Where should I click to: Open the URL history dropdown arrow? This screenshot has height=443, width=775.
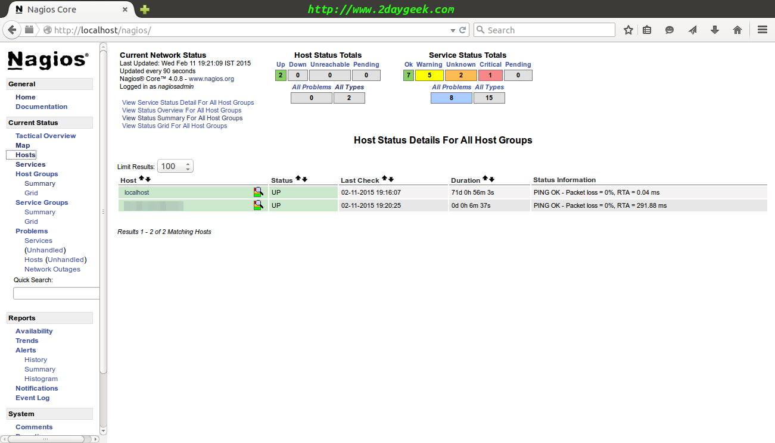pyautogui.click(x=453, y=30)
